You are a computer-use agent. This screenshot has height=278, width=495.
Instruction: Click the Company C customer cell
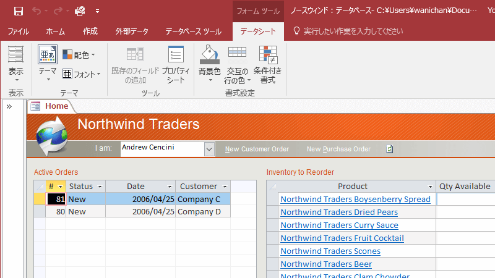(x=203, y=199)
